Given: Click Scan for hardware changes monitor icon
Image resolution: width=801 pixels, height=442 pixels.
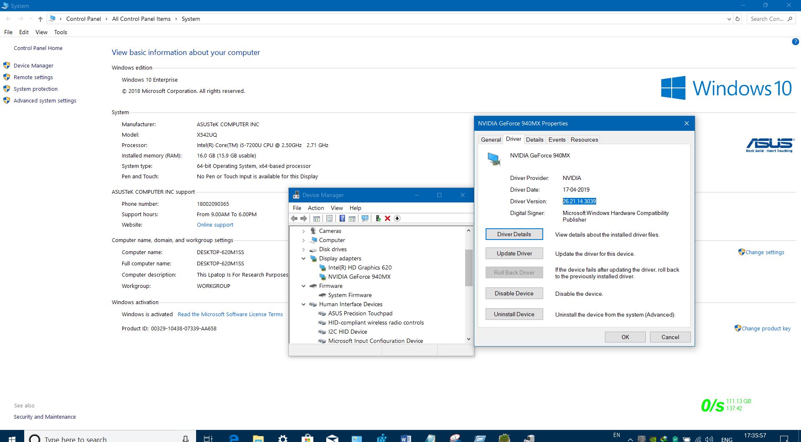Looking at the screenshot, I should click(365, 218).
